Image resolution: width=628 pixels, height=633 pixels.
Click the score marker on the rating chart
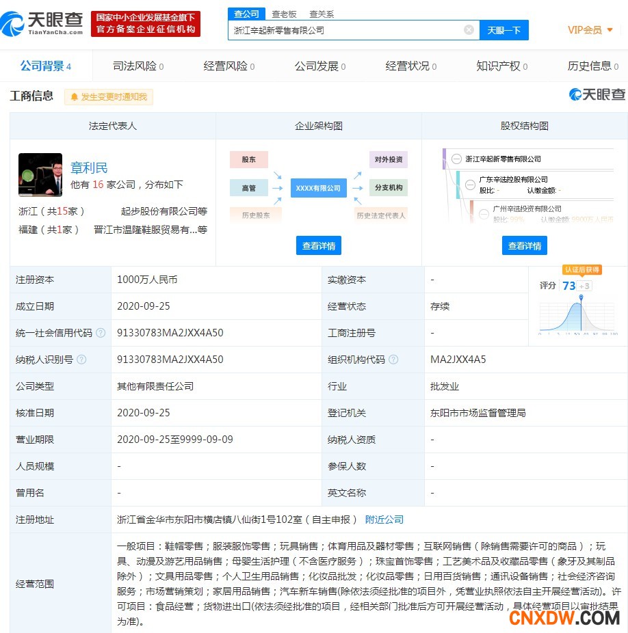point(581,297)
